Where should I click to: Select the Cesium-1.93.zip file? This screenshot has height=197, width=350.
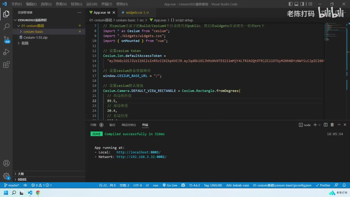pos(35,37)
